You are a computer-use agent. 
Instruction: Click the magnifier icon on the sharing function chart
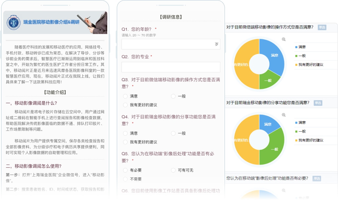[284, 115]
